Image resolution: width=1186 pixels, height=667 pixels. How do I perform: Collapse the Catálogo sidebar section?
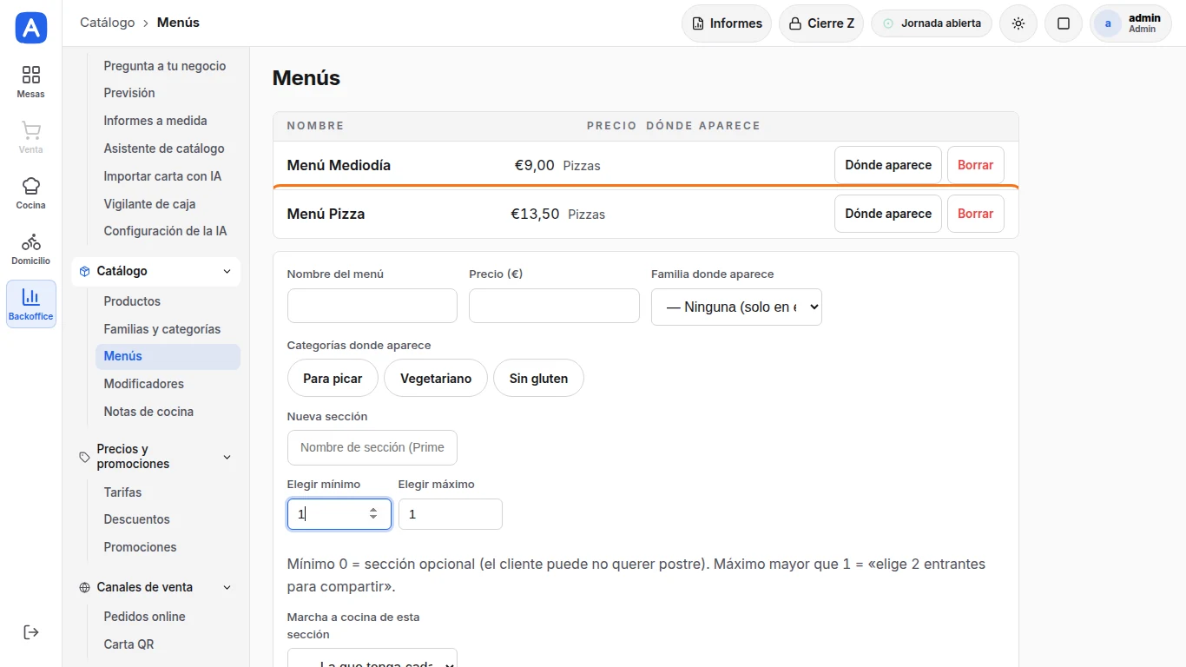pos(156,271)
